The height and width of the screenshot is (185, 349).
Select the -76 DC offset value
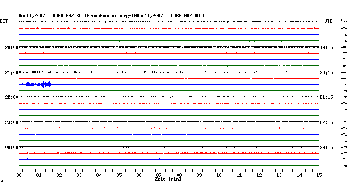pyautogui.click(x=344, y=35)
